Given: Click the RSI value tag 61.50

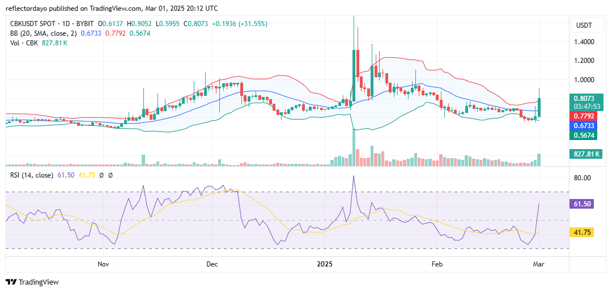Looking at the screenshot, I should [583, 204].
